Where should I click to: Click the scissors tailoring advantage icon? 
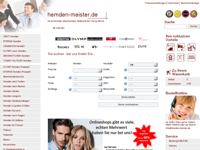[x=181, y=58]
